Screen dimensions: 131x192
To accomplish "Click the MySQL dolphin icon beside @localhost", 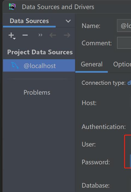I will (15, 66).
